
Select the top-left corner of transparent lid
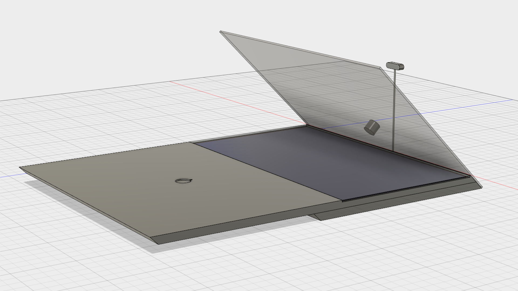pyautogui.click(x=221, y=32)
